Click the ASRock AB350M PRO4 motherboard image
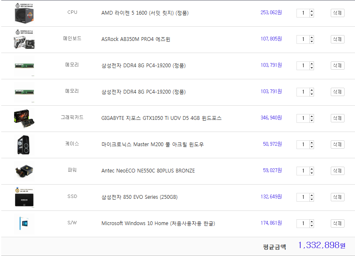This screenshot has height=256, width=355. 24,39
